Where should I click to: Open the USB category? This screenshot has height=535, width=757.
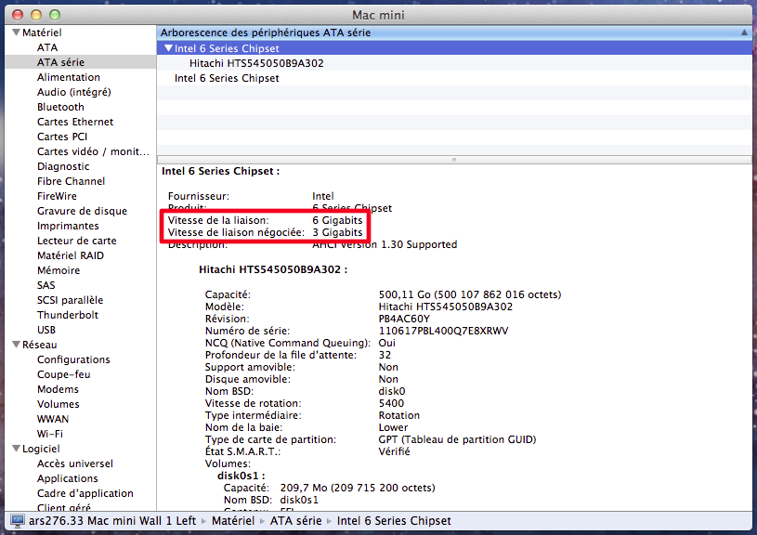pos(46,330)
